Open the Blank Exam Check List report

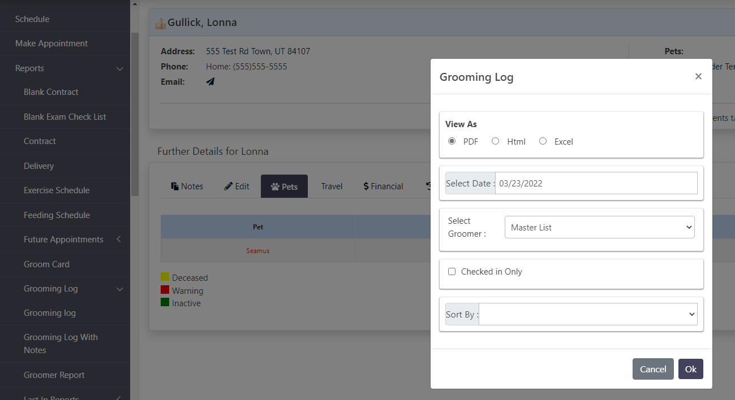(65, 117)
